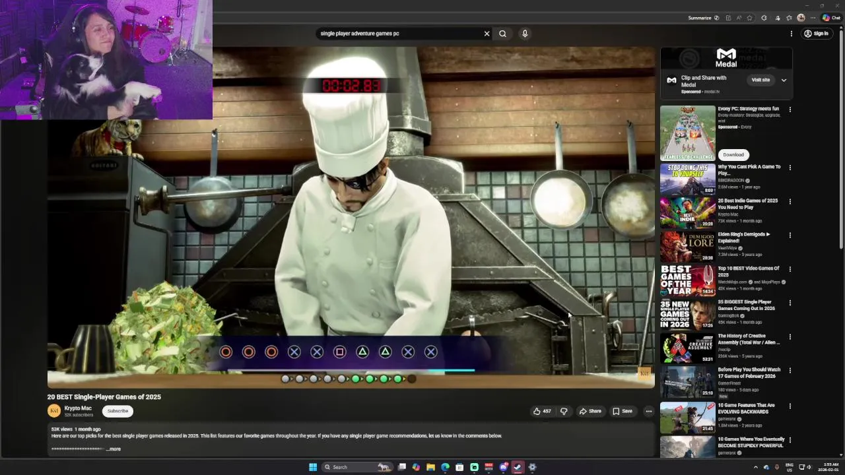Open the Elden Ring Demigod Lore thumbnail
This screenshot has height=475, width=845.
pos(687,246)
